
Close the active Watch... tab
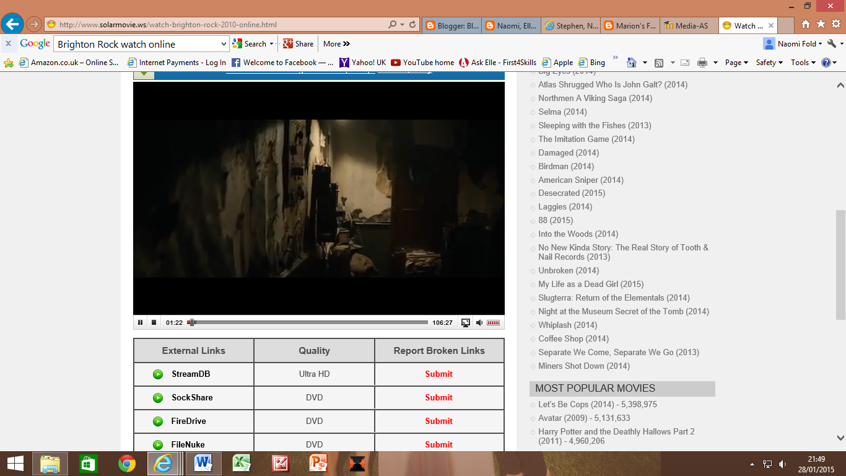[x=771, y=25]
